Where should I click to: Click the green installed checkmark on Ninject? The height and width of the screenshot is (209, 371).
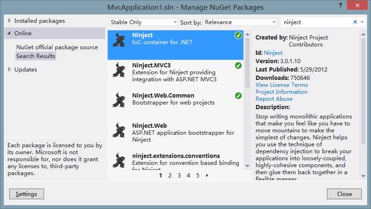238,36
